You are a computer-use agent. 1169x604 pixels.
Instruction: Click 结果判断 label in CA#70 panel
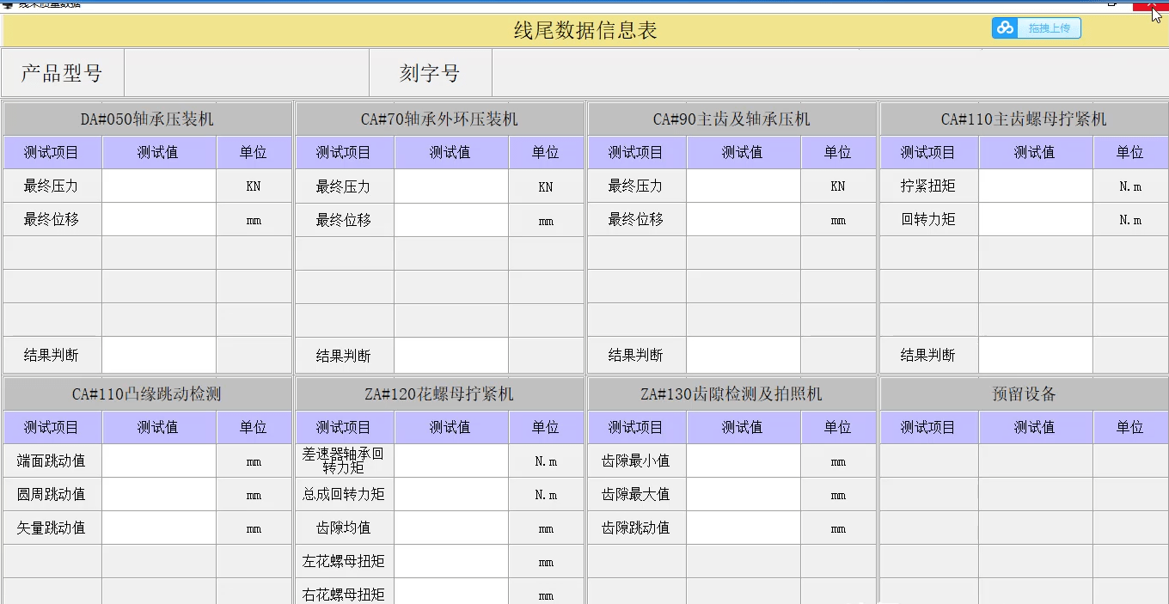[344, 355]
